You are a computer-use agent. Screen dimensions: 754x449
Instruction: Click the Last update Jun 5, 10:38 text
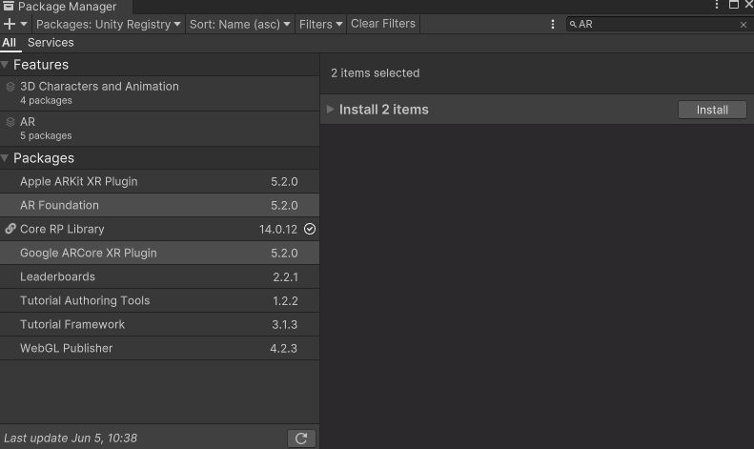71,438
